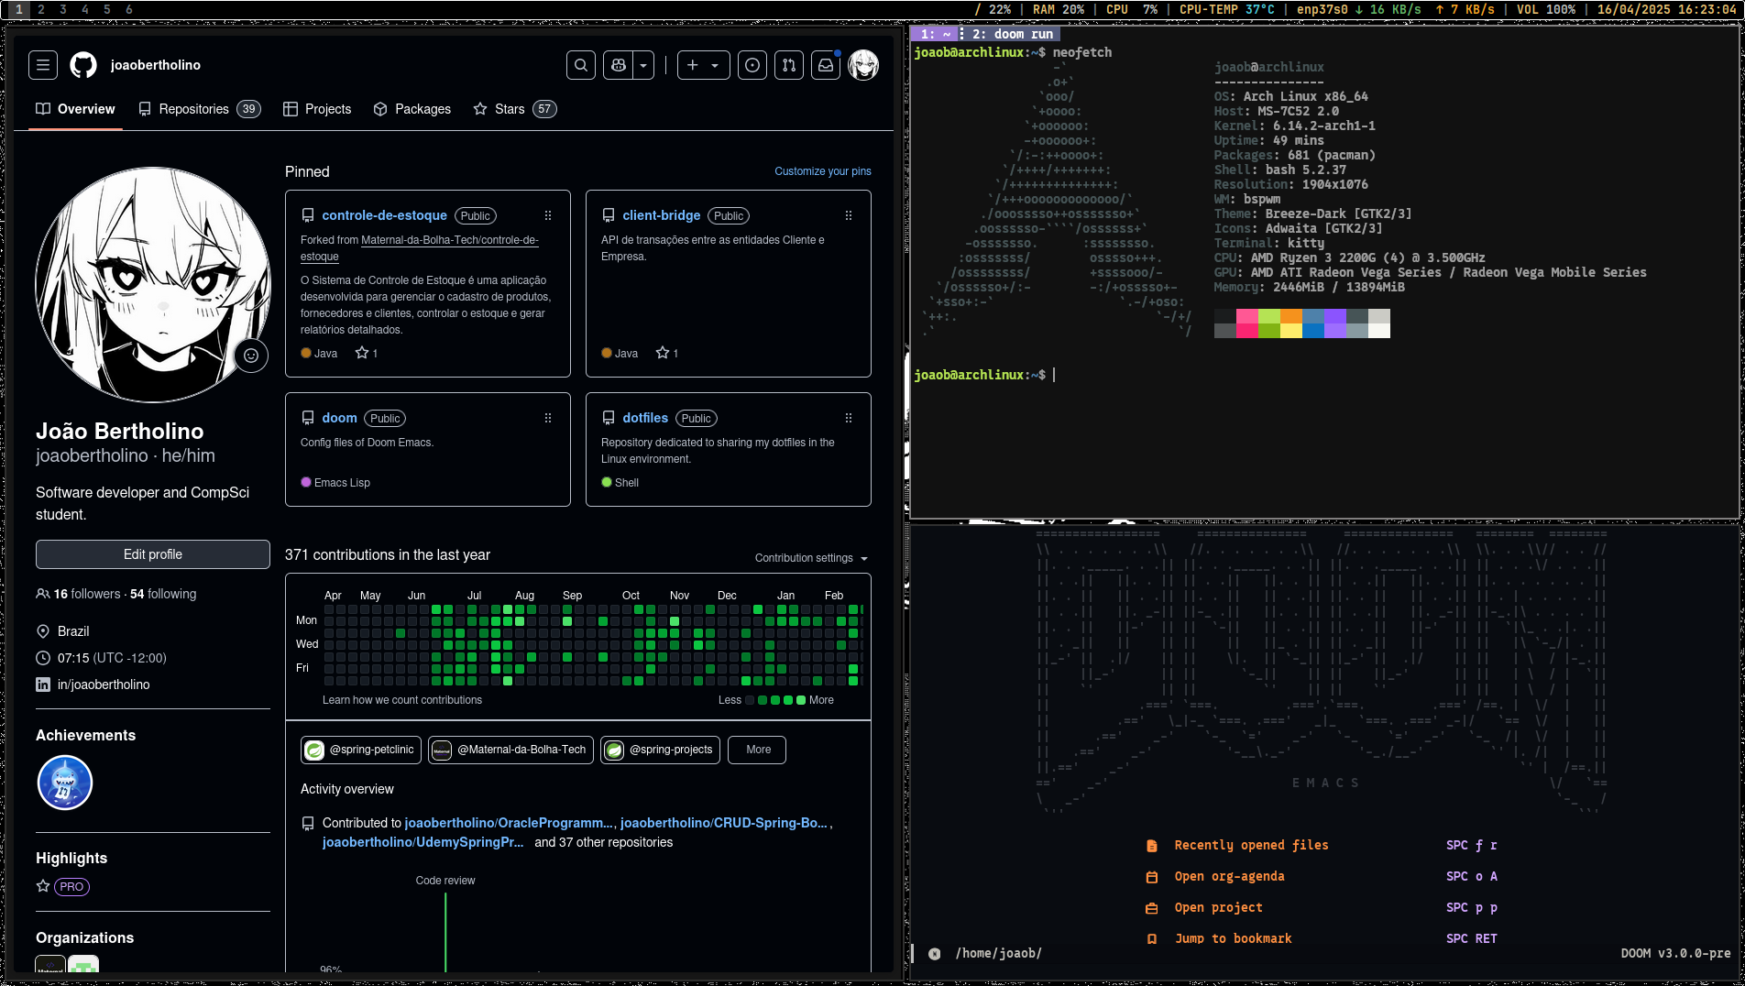Click the calendar icon beside Open org-agenda

(x=1152, y=877)
